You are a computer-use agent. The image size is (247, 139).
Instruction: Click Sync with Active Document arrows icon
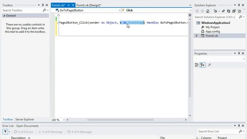click(x=223, y=11)
